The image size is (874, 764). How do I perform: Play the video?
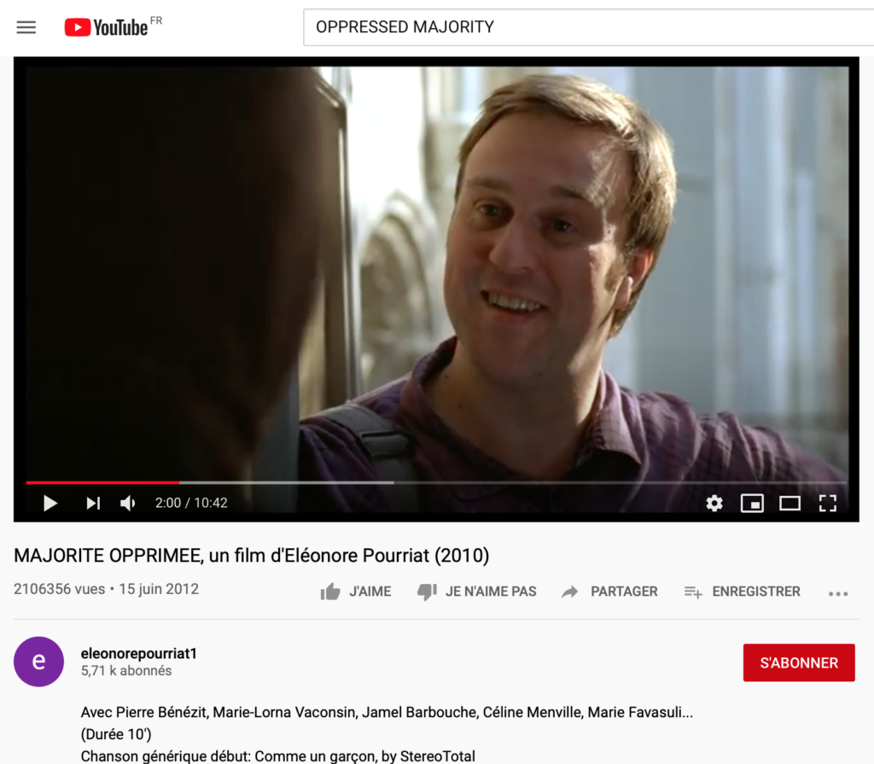[x=50, y=503]
